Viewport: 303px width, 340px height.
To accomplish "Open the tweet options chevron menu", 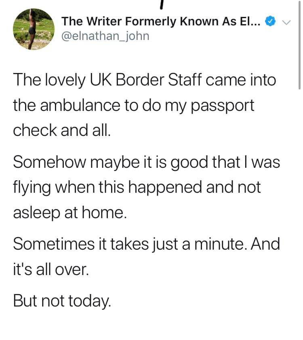I will (x=286, y=21).
